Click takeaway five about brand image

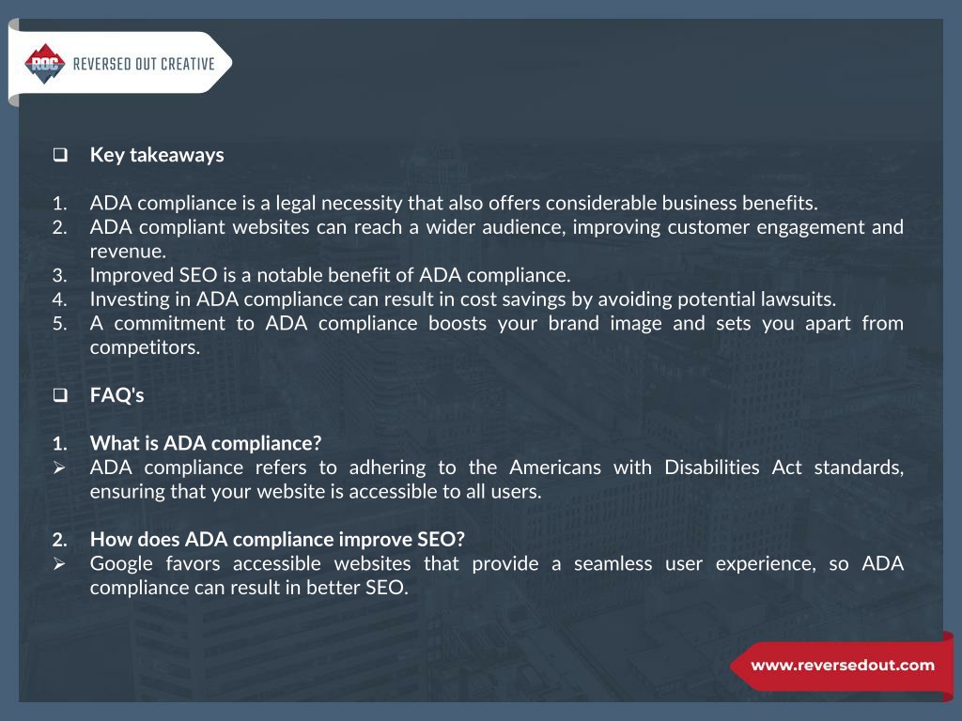coord(496,335)
